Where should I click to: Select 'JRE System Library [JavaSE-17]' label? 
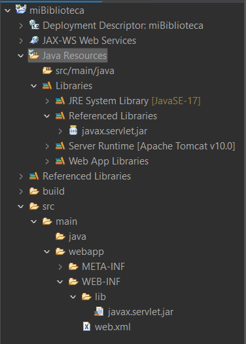pyautogui.click(x=135, y=101)
